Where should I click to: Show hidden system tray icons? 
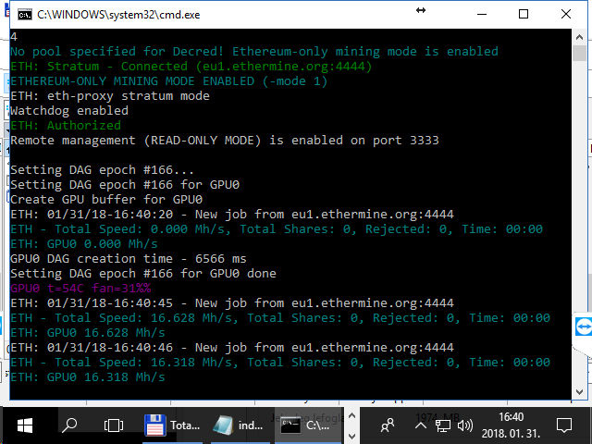(421, 425)
